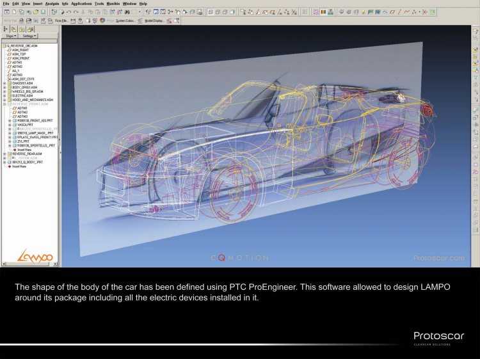
Task: Expand REVERSE_REAR.ASM node
Action: pyautogui.click(x=4, y=154)
